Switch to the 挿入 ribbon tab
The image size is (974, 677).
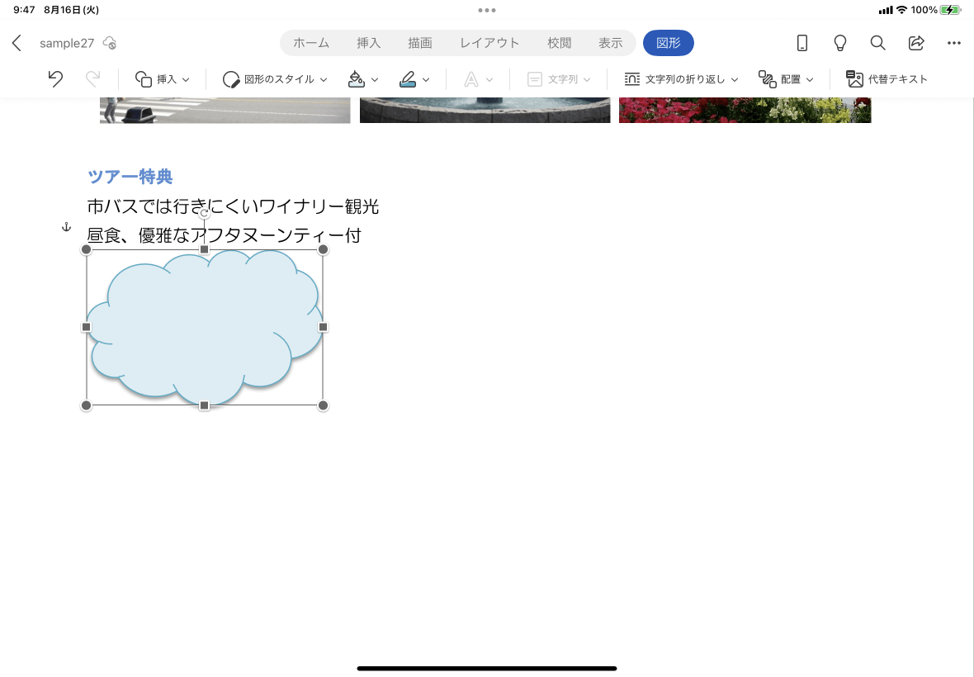(x=368, y=43)
